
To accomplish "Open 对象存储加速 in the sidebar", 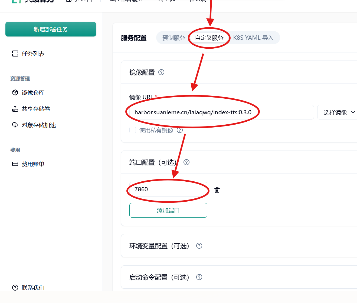I will click(38, 125).
